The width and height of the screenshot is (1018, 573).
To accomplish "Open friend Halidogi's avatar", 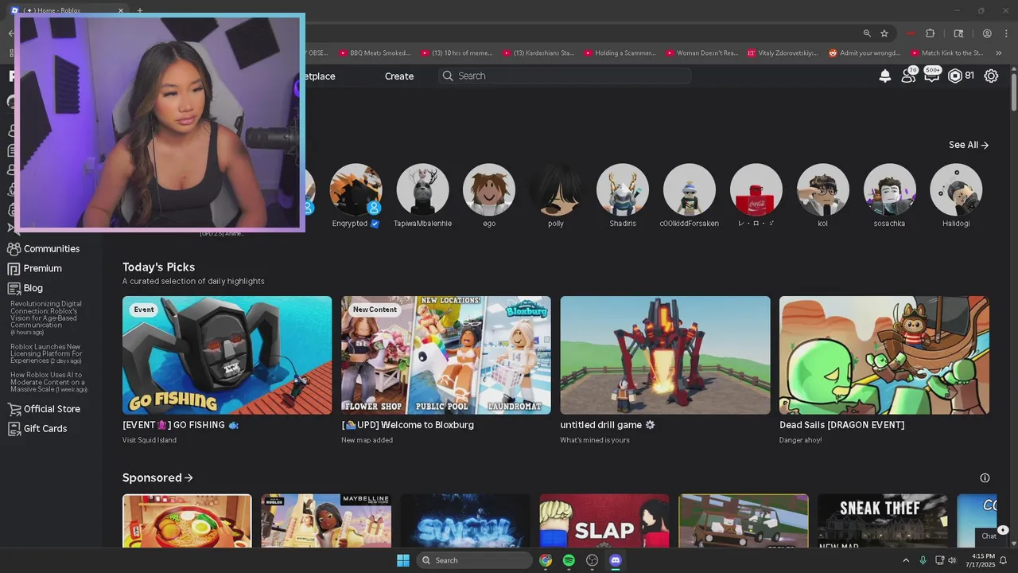I will point(956,189).
